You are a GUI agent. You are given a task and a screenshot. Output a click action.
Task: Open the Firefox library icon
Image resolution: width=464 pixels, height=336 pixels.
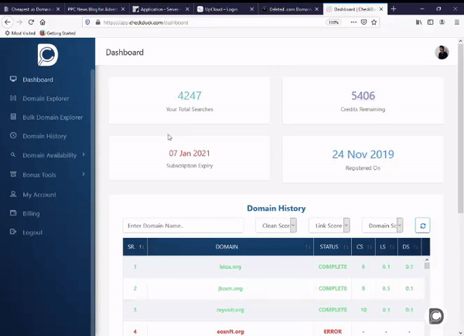[418, 22]
